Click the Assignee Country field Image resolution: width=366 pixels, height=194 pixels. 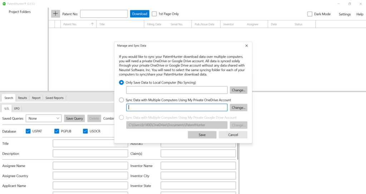[90, 175]
